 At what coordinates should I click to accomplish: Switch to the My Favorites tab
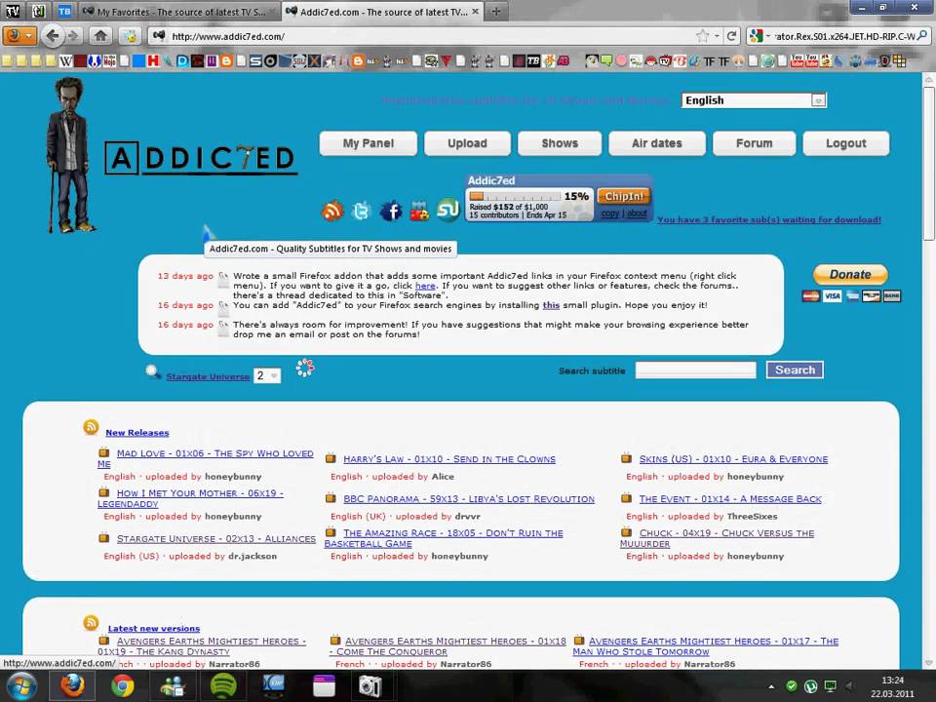click(x=181, y=12)
